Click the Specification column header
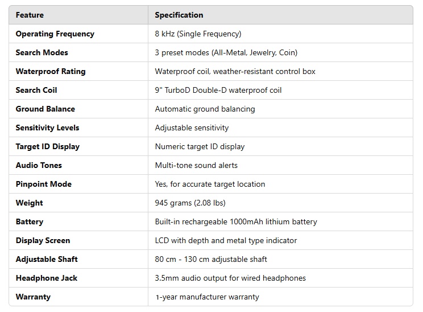The width and height of the screenshot is (423, 312). tap(179, 15)
